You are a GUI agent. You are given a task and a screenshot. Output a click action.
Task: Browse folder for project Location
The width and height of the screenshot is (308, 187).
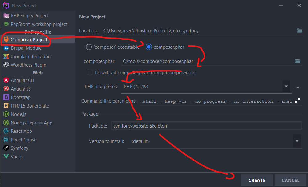click(299, 30)
